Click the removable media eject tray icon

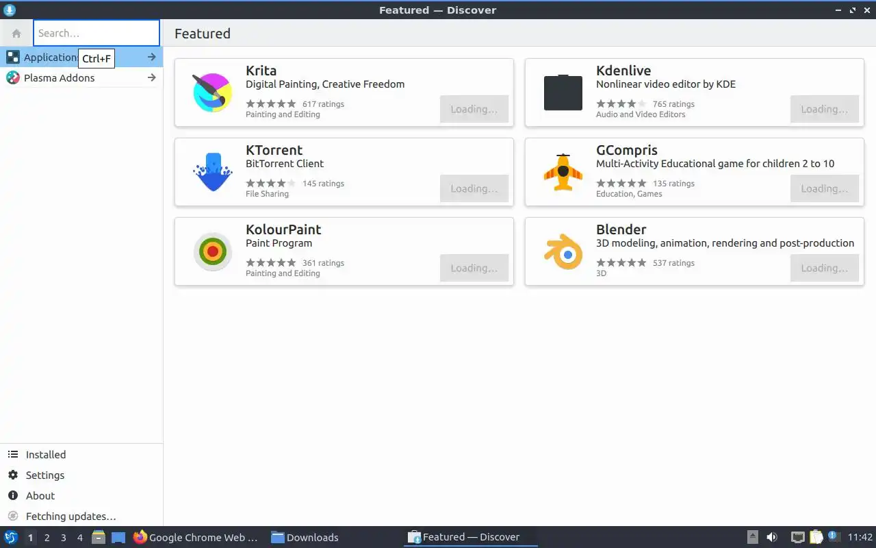tap(753, 537)
